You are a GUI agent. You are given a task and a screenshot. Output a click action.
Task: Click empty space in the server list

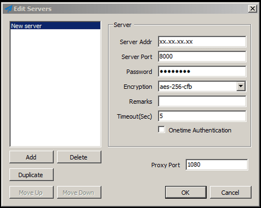coord(55,94)
